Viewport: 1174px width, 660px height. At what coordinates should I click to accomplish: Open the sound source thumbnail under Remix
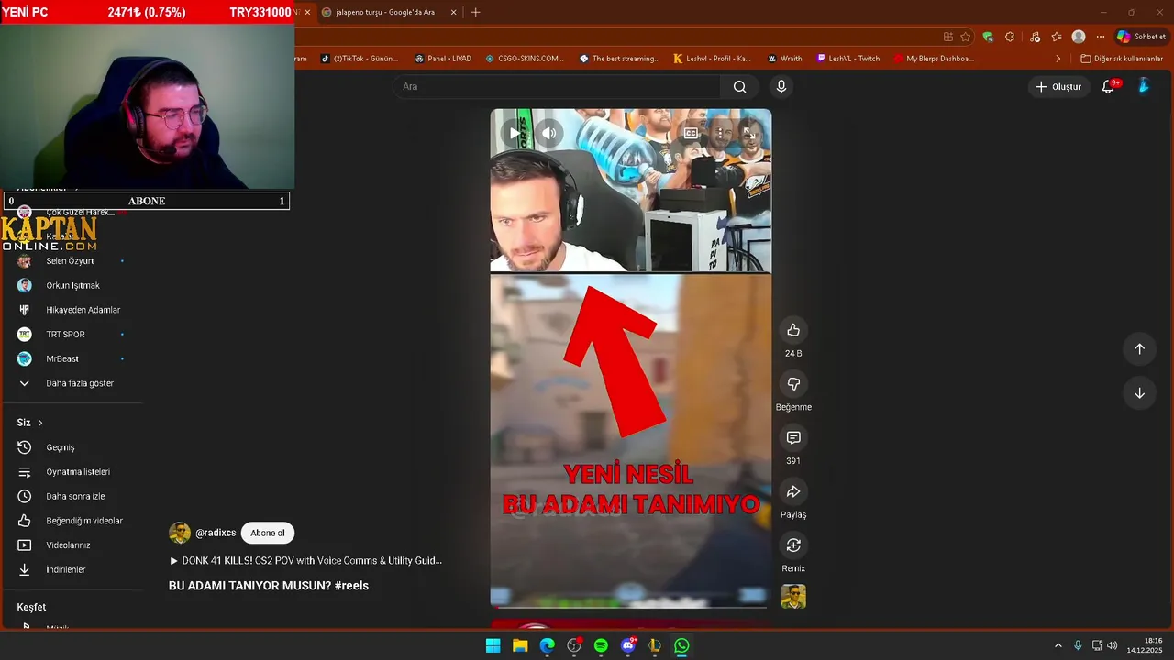[793, 597]
